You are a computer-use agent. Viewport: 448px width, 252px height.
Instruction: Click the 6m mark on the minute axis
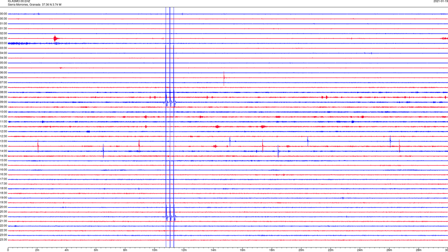click(x=96, y=250)
